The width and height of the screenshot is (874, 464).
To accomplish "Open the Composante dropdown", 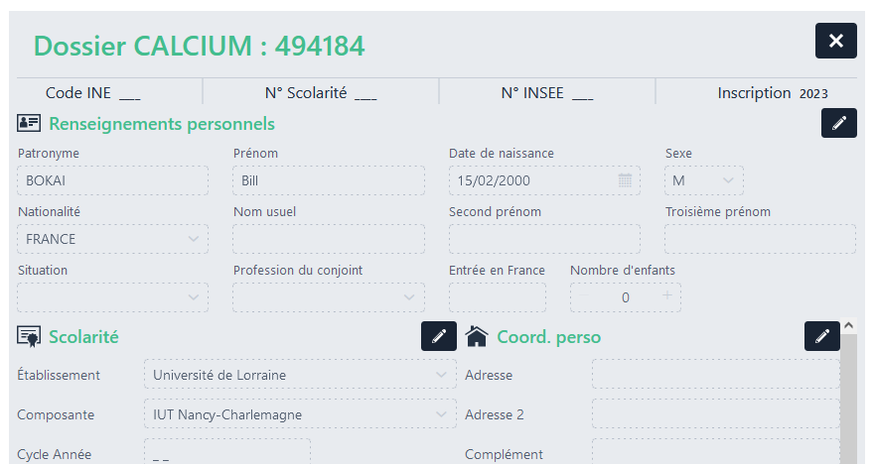I will click(x=441, y=414).
